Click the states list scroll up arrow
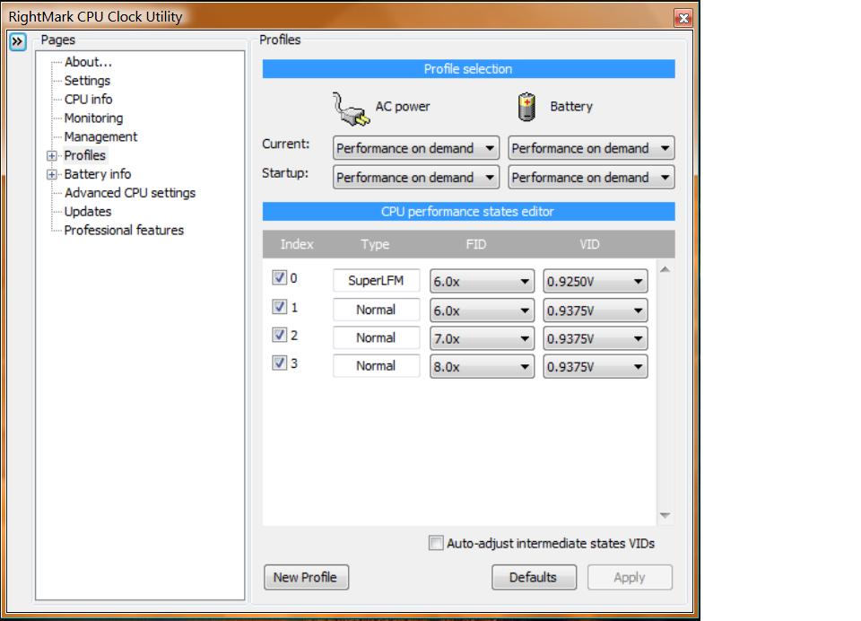The height and width of the screenshot is (621, 861). tap(665, 269)
